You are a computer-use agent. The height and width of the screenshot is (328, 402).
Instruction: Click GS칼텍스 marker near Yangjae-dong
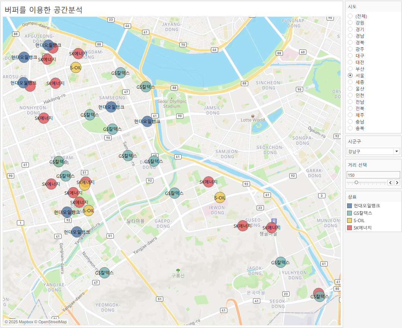coord(104,273)
